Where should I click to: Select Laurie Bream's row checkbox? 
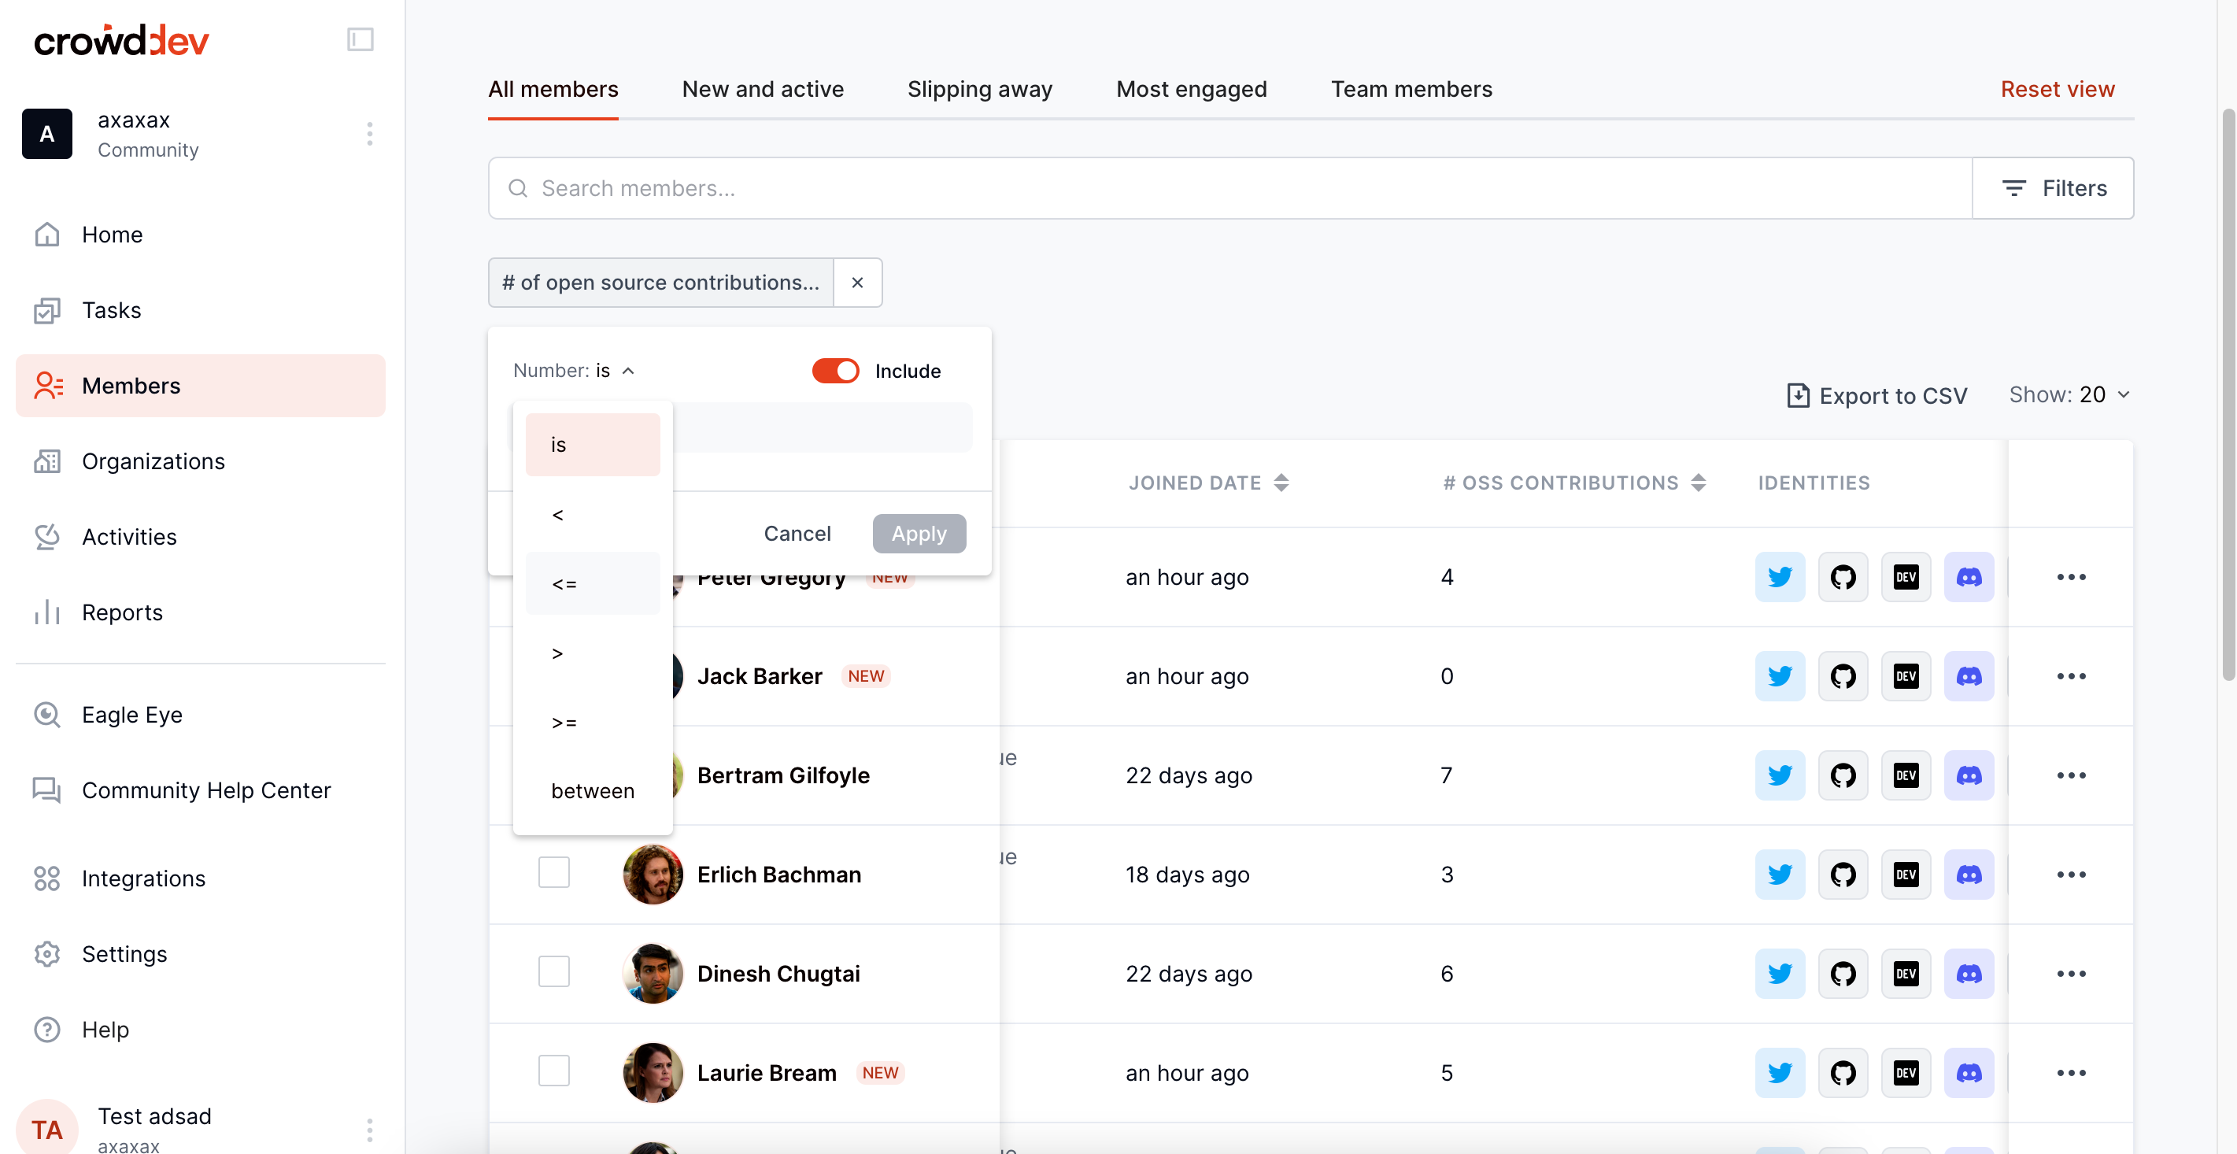[x=553, y=1071]
